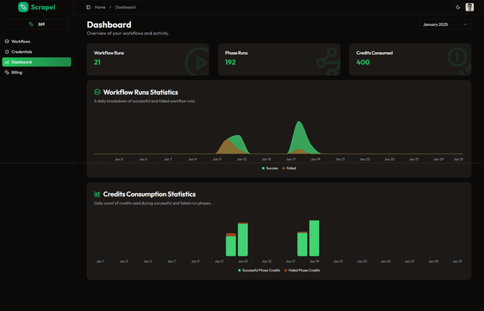Click the Overview of your workflows subtitle

128,33
